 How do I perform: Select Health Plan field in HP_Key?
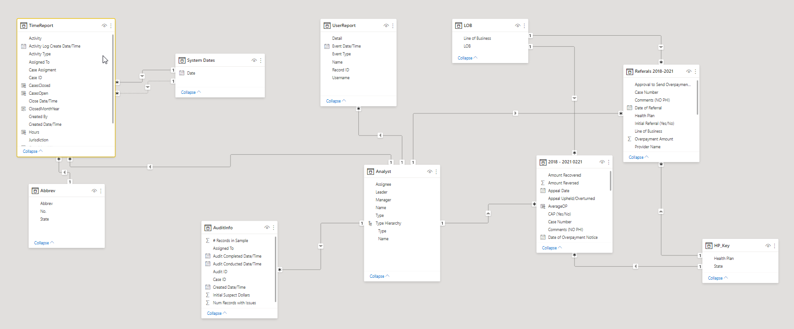coord(723,259)
